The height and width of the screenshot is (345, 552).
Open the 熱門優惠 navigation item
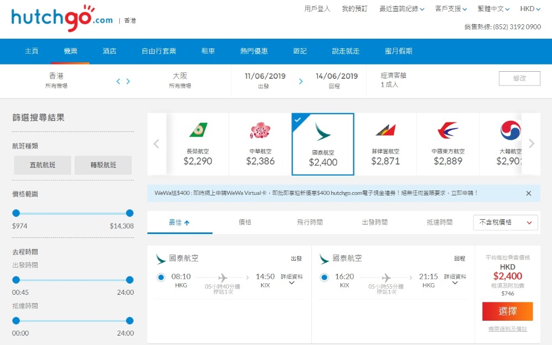coord(254,51)
